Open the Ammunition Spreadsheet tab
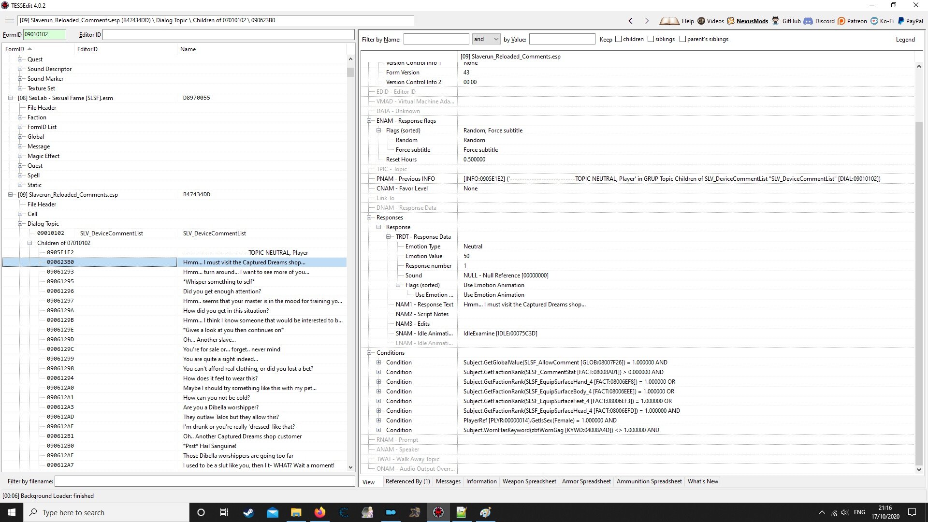This screenshot has height=522, width=928. 649,481
